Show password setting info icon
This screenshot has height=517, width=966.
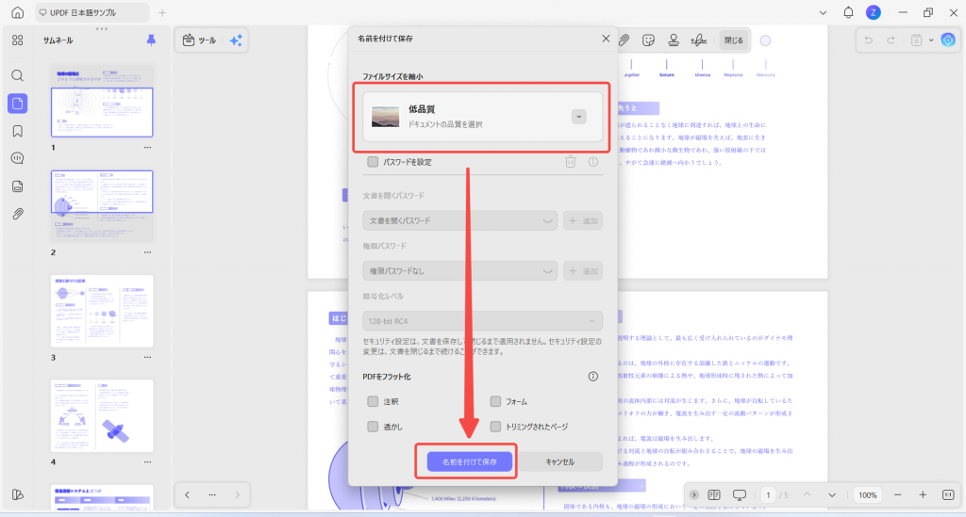pyautogui.click(x=593, y=162)
